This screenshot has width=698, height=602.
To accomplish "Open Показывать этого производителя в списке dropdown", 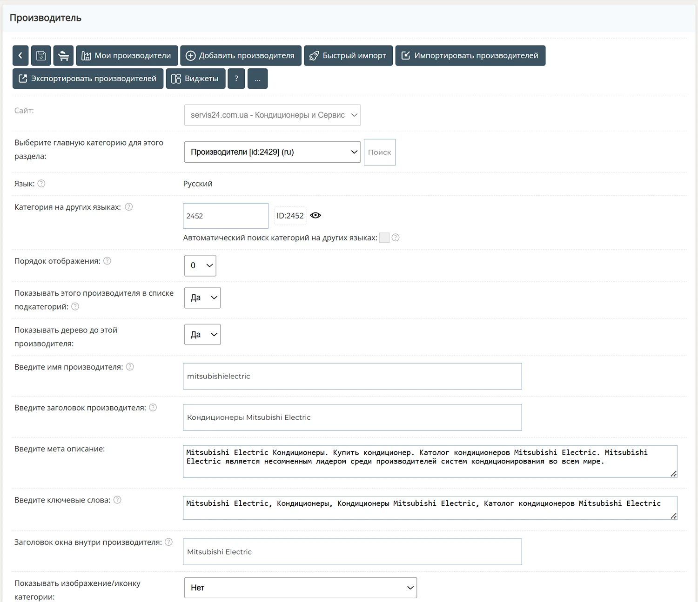I will point(202,298).
